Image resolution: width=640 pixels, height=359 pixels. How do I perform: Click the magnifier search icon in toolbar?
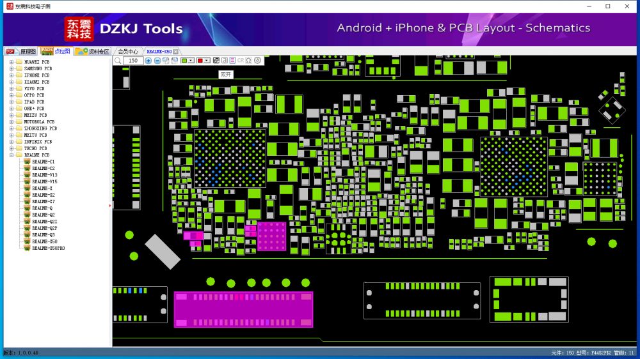pyautogui.click(x=118, y=61)
